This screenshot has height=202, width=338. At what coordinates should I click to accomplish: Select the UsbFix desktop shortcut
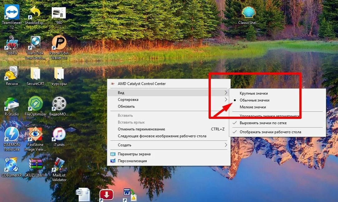(12, 42)
